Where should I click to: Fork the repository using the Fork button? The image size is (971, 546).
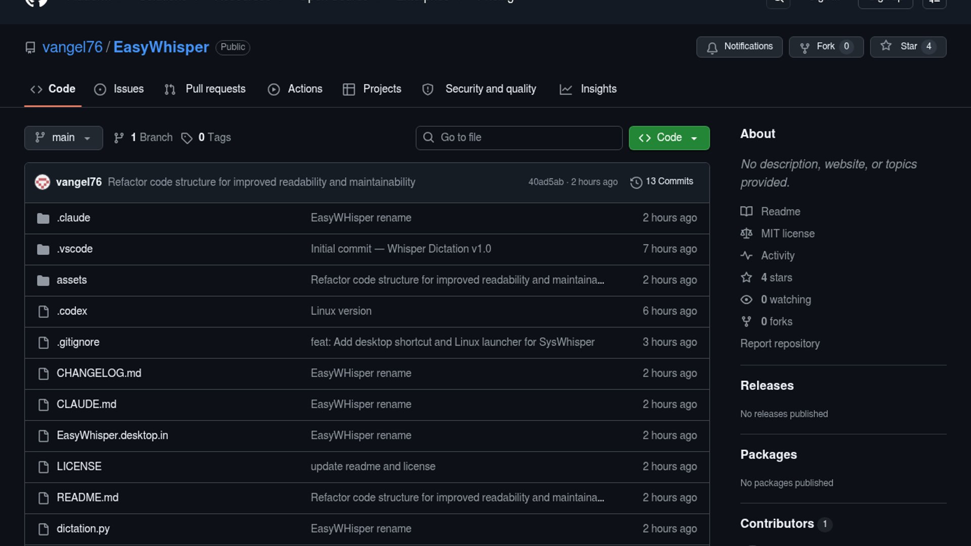(x=825, y=47)
